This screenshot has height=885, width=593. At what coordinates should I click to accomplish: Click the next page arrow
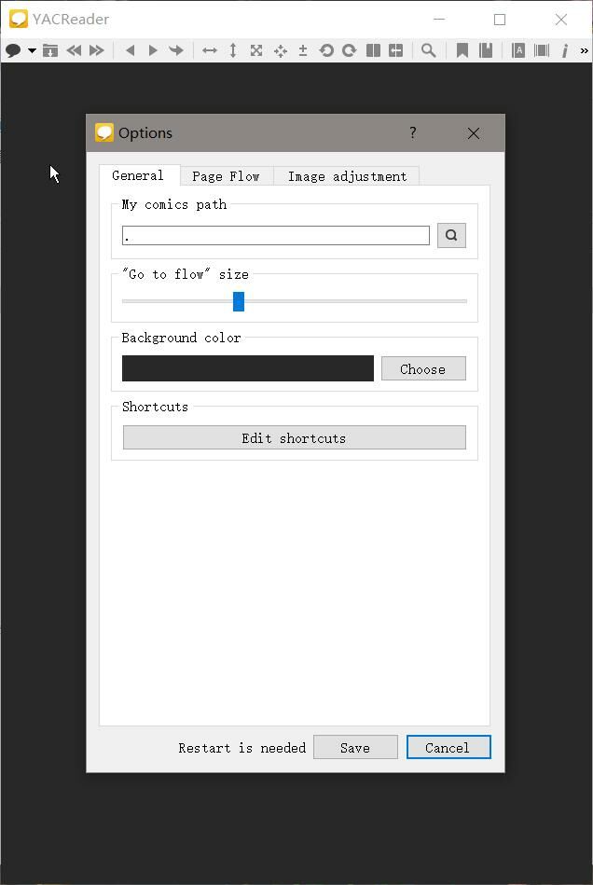[x=153, y=50]
